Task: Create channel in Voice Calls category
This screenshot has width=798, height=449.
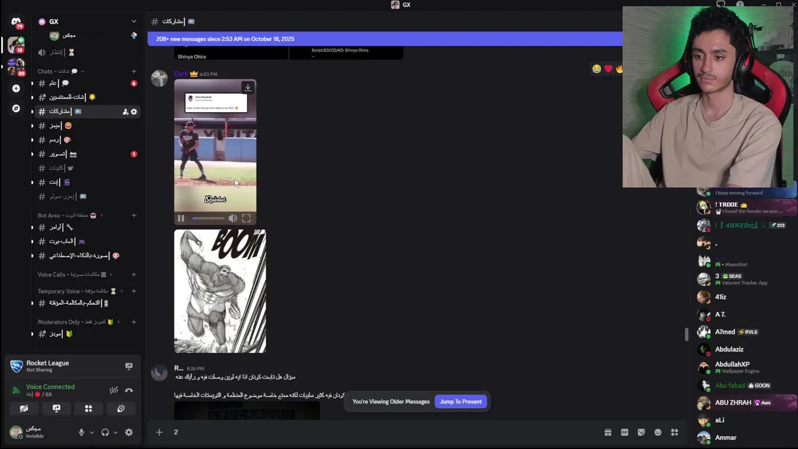Action: (133, 274)
